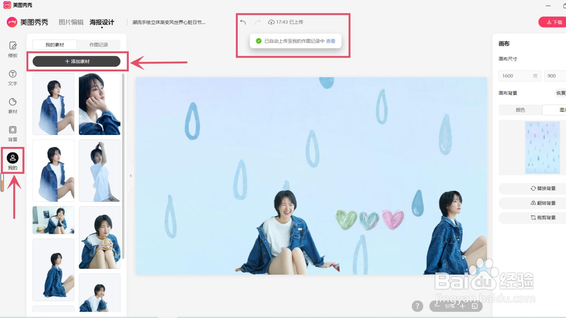
Task: Click the cloud upload status icon
Action: pyautogui.click(x=271, y=22)
